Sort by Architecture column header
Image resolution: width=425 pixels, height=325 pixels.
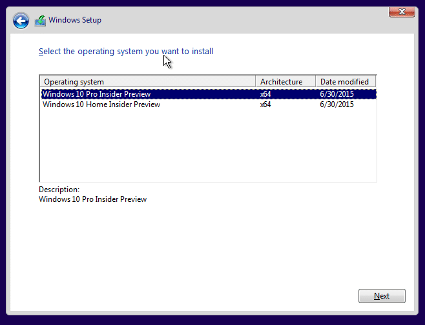click(x=285, y=82)
